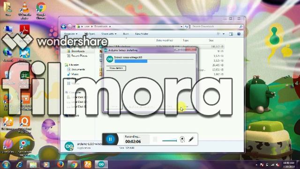Click the search magnifier icon in Explorer
This screenshot has width=300, height=169.
241,26
